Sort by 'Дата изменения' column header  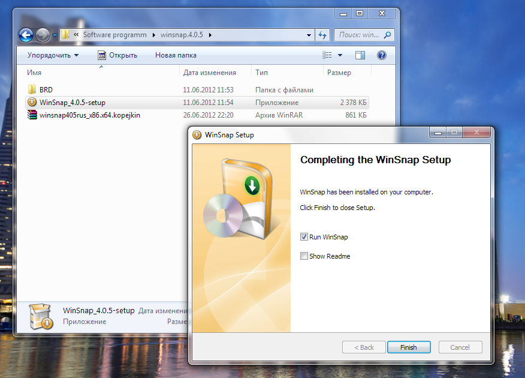(210, 73)
